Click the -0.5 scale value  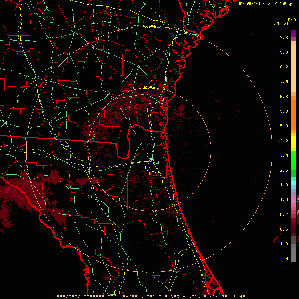point(283,229)
